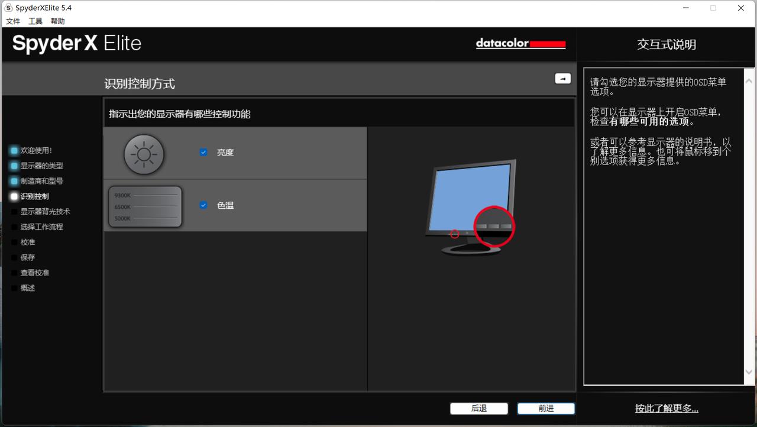The height and width of the screenshot is (427, 757).
Task: Click the monitor illustration with red circle
Action: 471,207
